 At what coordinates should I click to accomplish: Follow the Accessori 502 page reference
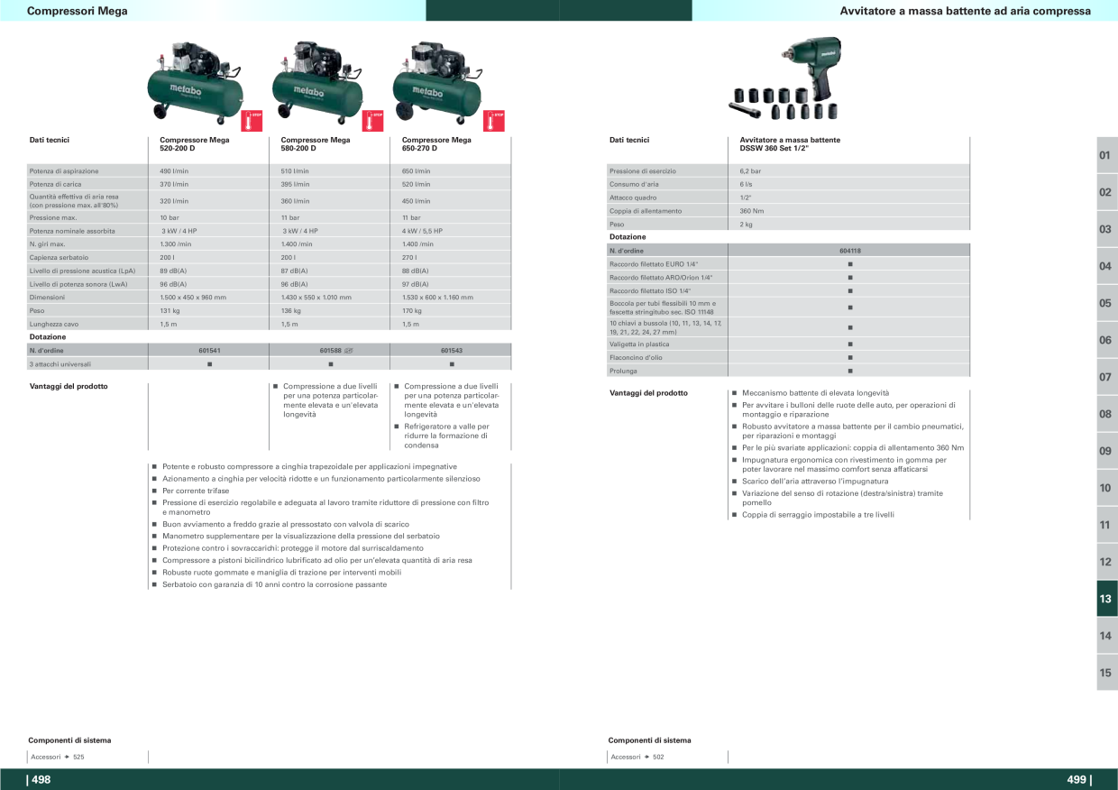click(637, 757)
